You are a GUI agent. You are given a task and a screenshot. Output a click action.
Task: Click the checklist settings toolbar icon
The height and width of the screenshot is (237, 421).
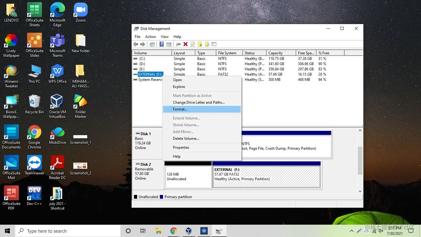tap(214, 44)
